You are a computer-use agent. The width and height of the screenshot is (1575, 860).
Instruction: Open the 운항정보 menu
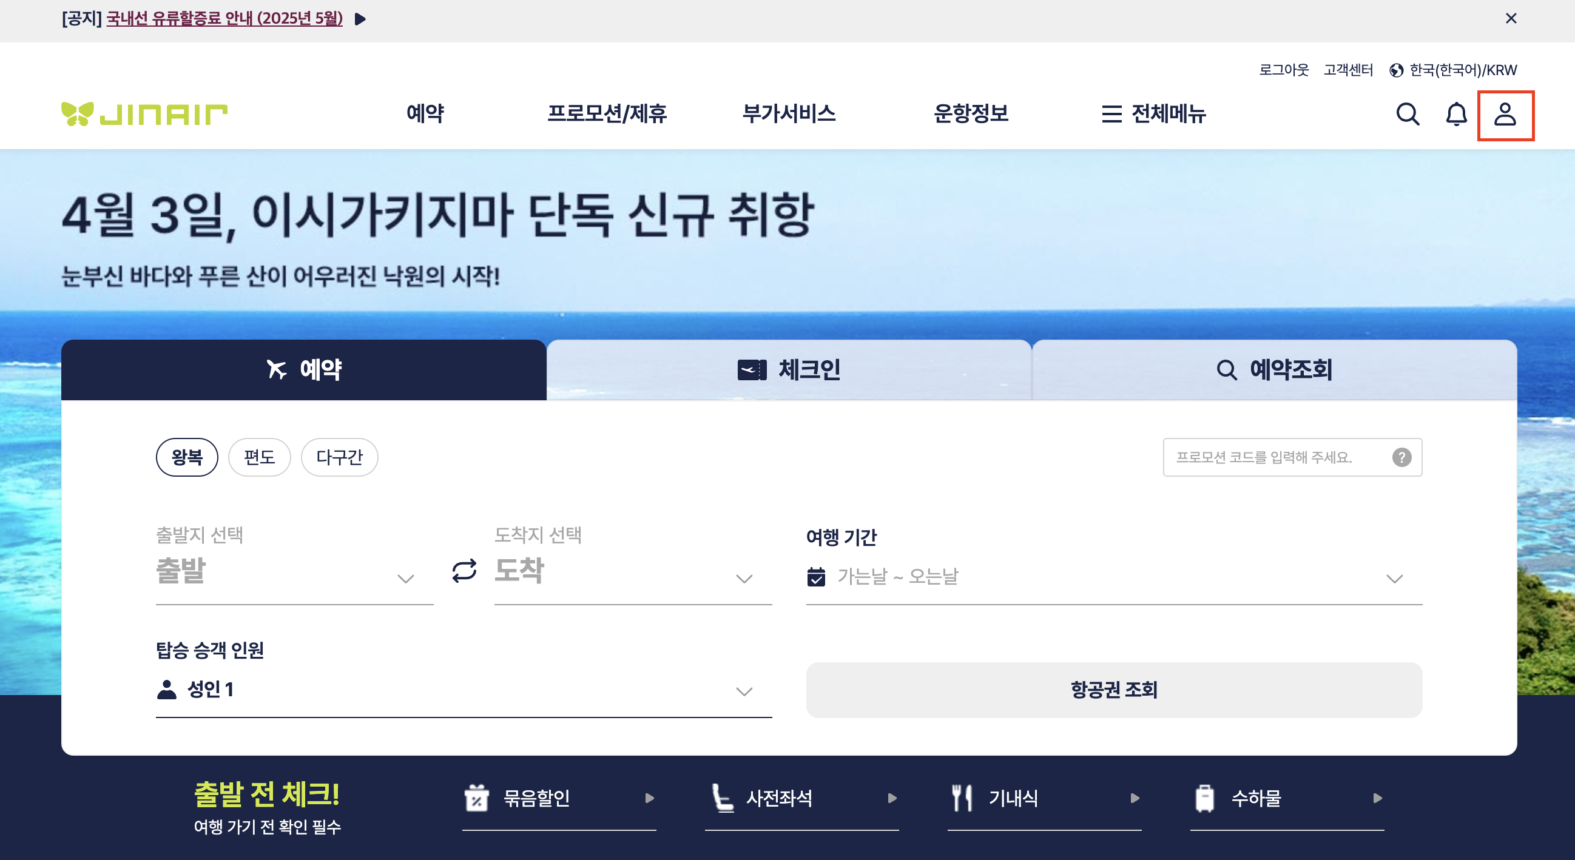pos(971,113)
